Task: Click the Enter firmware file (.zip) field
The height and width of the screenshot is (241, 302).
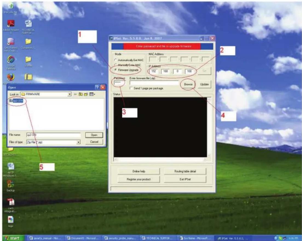Action: pyautogui.click(x=154, y=83)
